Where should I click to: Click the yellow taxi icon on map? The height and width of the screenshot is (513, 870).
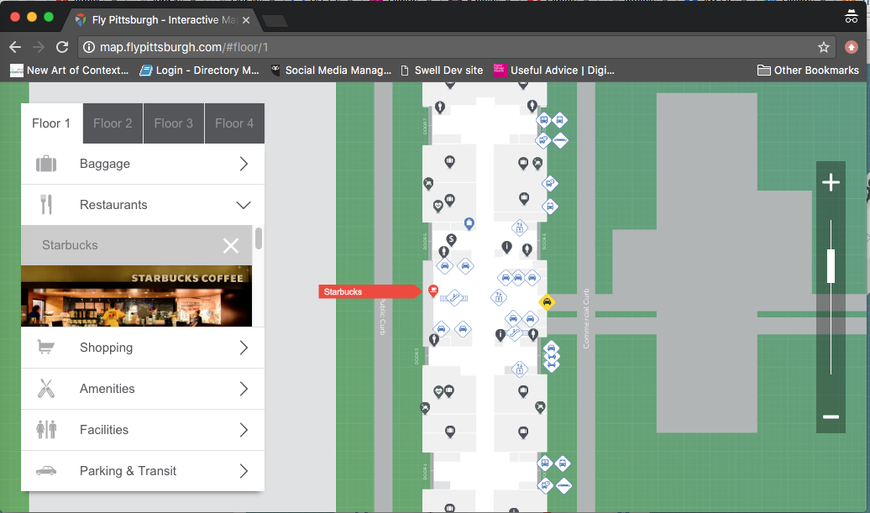tap(547, 302)
